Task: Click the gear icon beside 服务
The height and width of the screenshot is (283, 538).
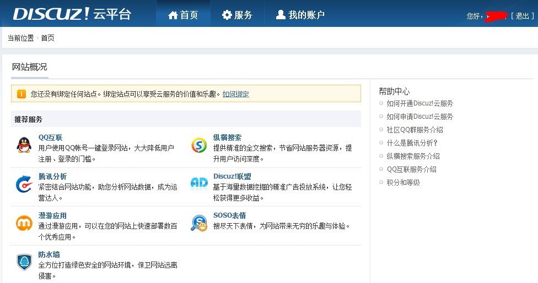Action: 227,15
